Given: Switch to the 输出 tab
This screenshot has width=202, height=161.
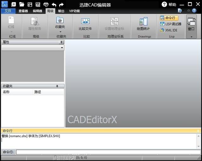Looking at the screenshot, I should click(61, 11).
